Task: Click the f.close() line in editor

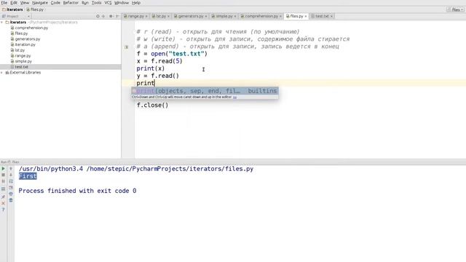Action: (x=152, y=105)
